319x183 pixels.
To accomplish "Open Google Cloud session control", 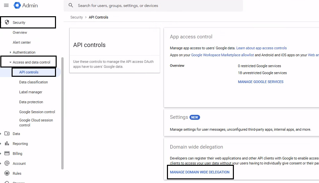I will click(x=36, y=123).
